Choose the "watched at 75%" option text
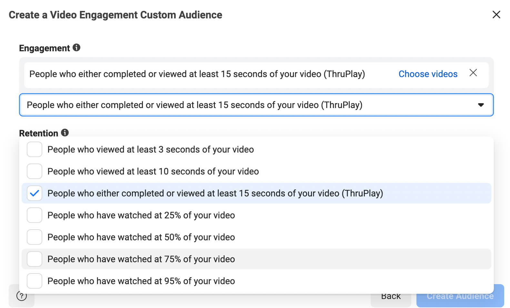The width and height of the screenshot is (510, 308). click(141, 259)
